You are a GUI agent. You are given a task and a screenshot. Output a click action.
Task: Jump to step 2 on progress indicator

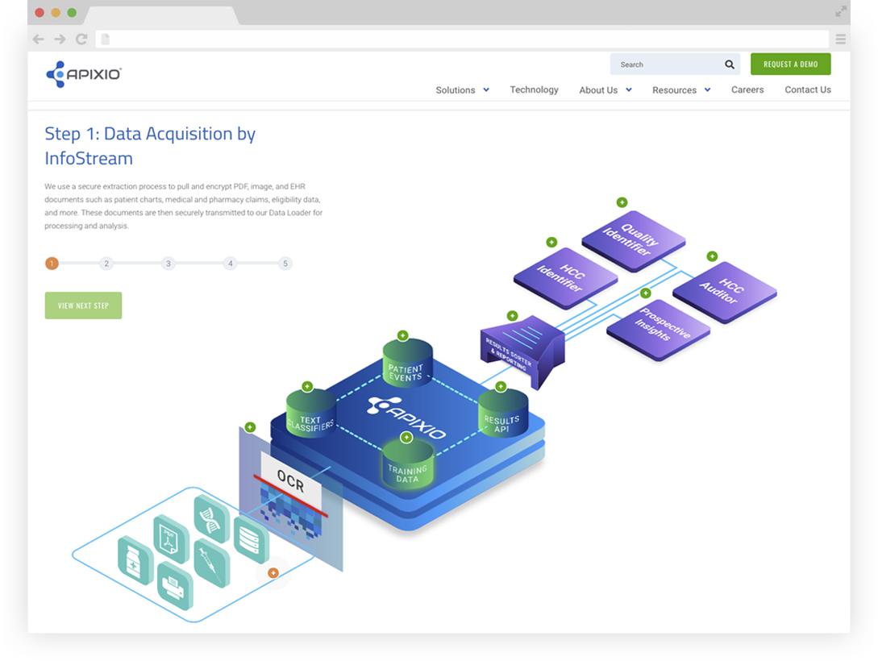click(106, 263)
